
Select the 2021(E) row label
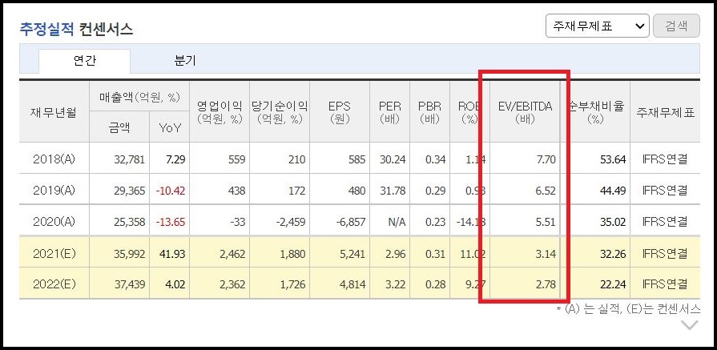pos(54,254)
